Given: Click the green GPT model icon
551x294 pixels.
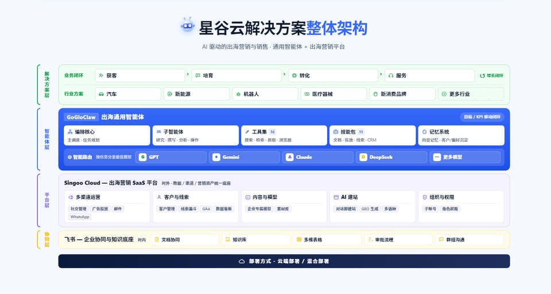Looking at the screenshot, I should click(142, 157).
